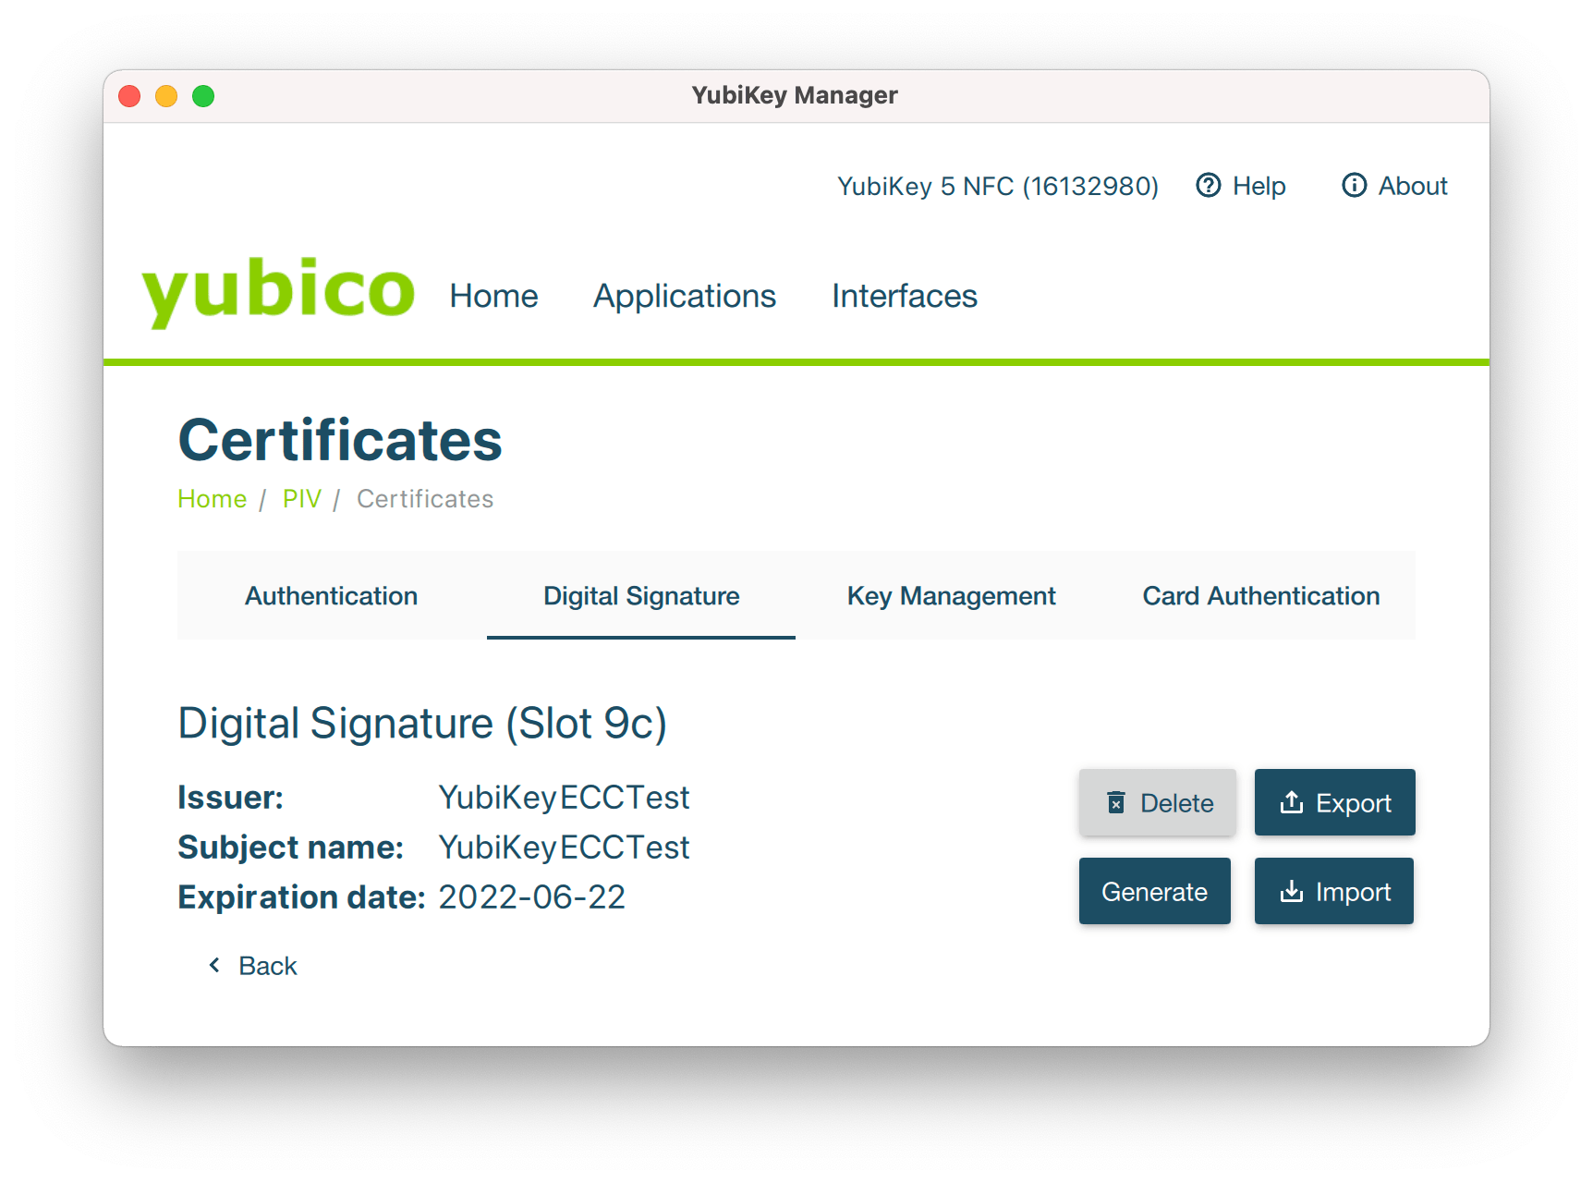Switch to the Authentication tab
This screenshot has height=1183, width=1593.
[331, 595]
